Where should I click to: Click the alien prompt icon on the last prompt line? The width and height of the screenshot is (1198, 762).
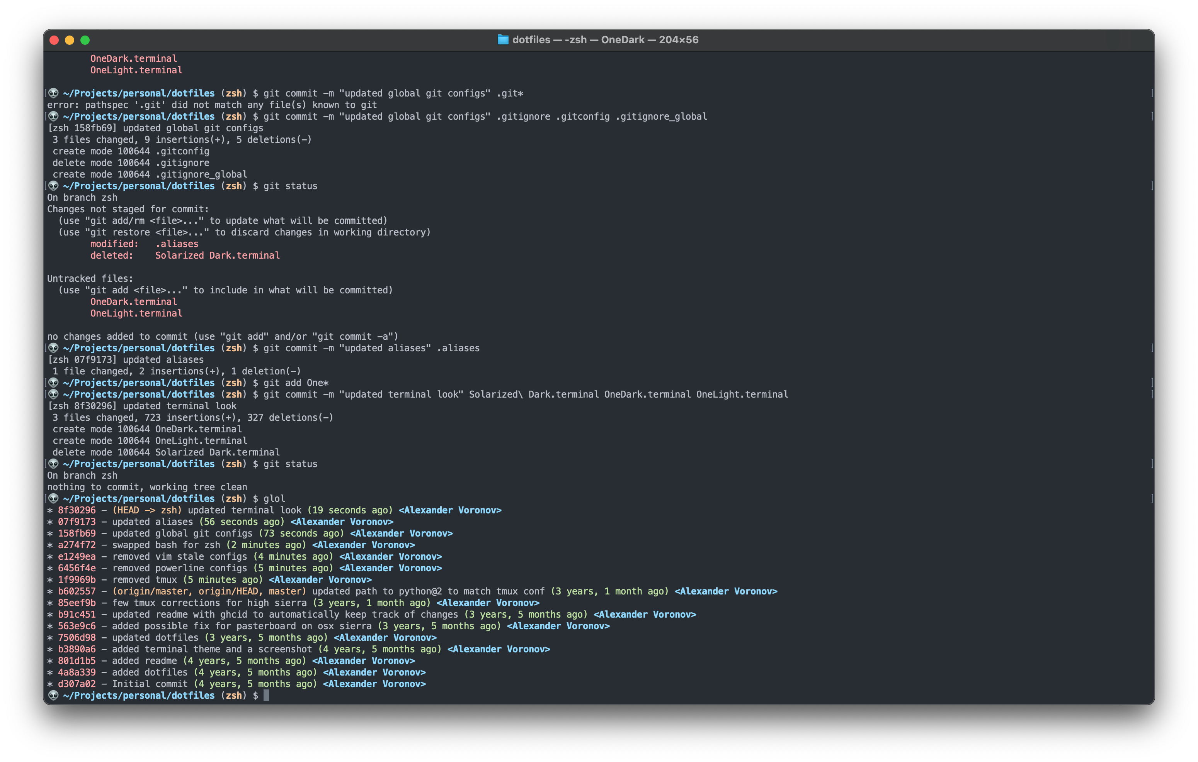point(54,695)
